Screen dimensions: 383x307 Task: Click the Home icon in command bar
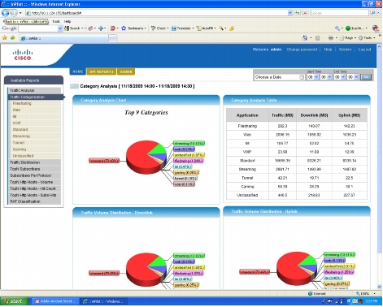tap(305, 38)
